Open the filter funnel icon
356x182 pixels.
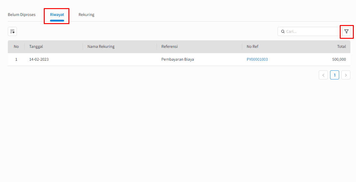346,32
